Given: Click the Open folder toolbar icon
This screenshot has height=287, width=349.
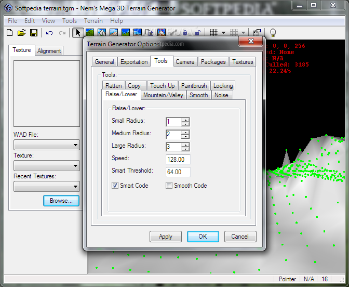Looking at the screenshot, I should click(22, 33).
